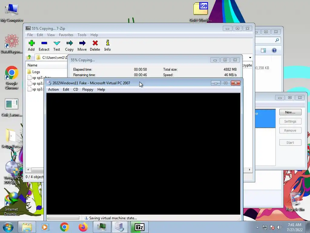Open My Computer desktop icon
This screenshot has height=233, width=310.
coord(12,13)
